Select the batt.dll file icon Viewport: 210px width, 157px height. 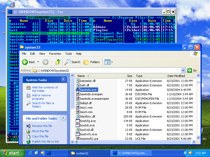coord(78,85)
